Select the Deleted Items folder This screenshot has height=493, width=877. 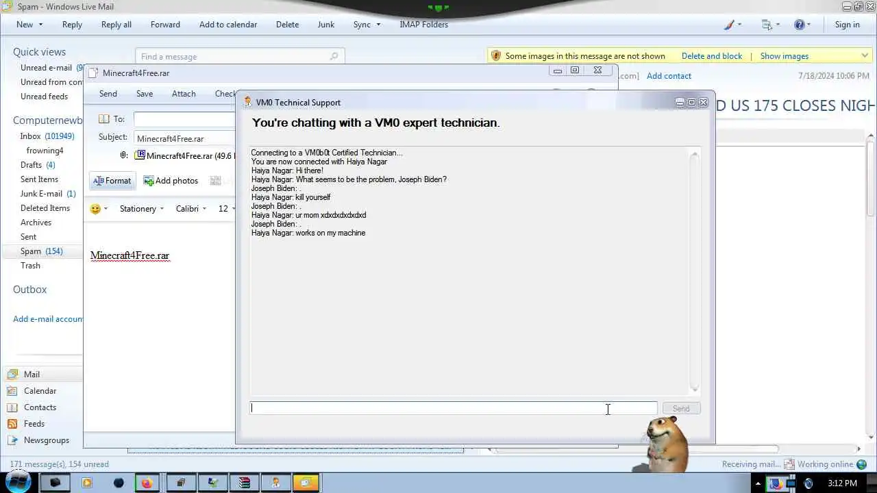pyautogui.click(x=45, y=208)
